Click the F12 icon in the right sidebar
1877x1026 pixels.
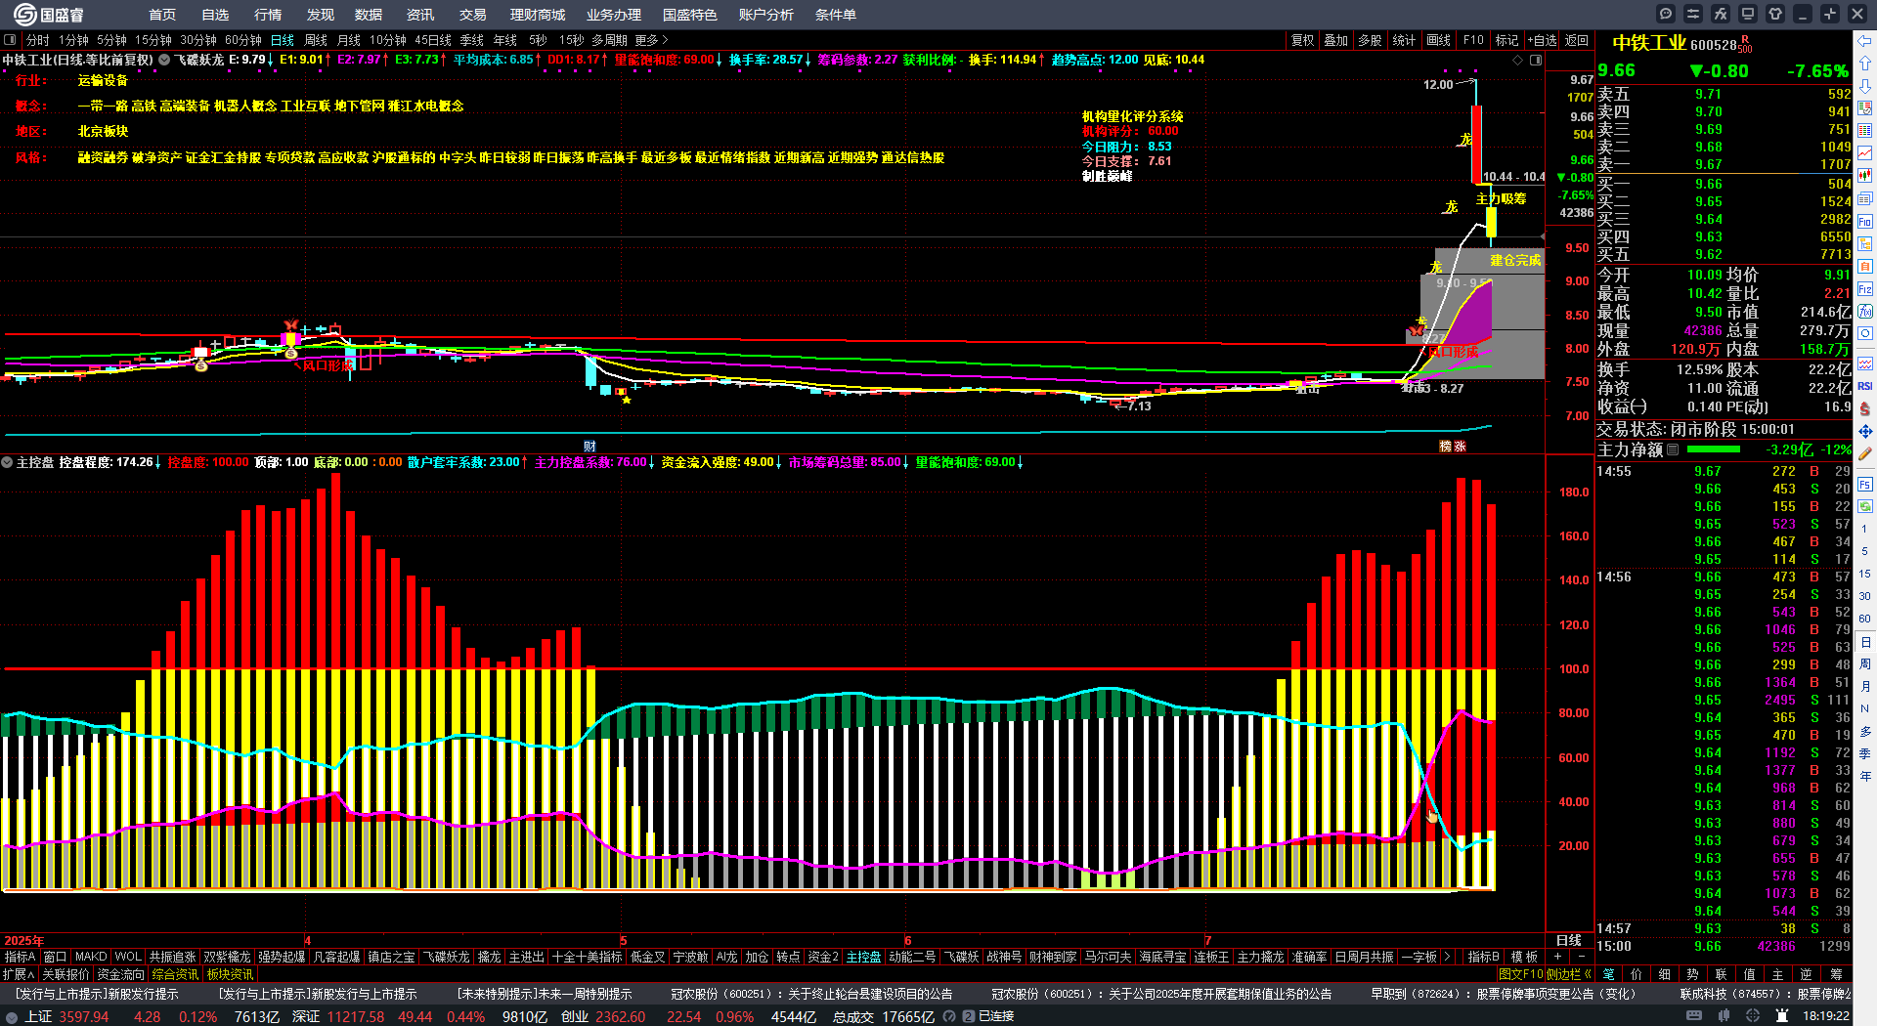[x=1865, y=289]
